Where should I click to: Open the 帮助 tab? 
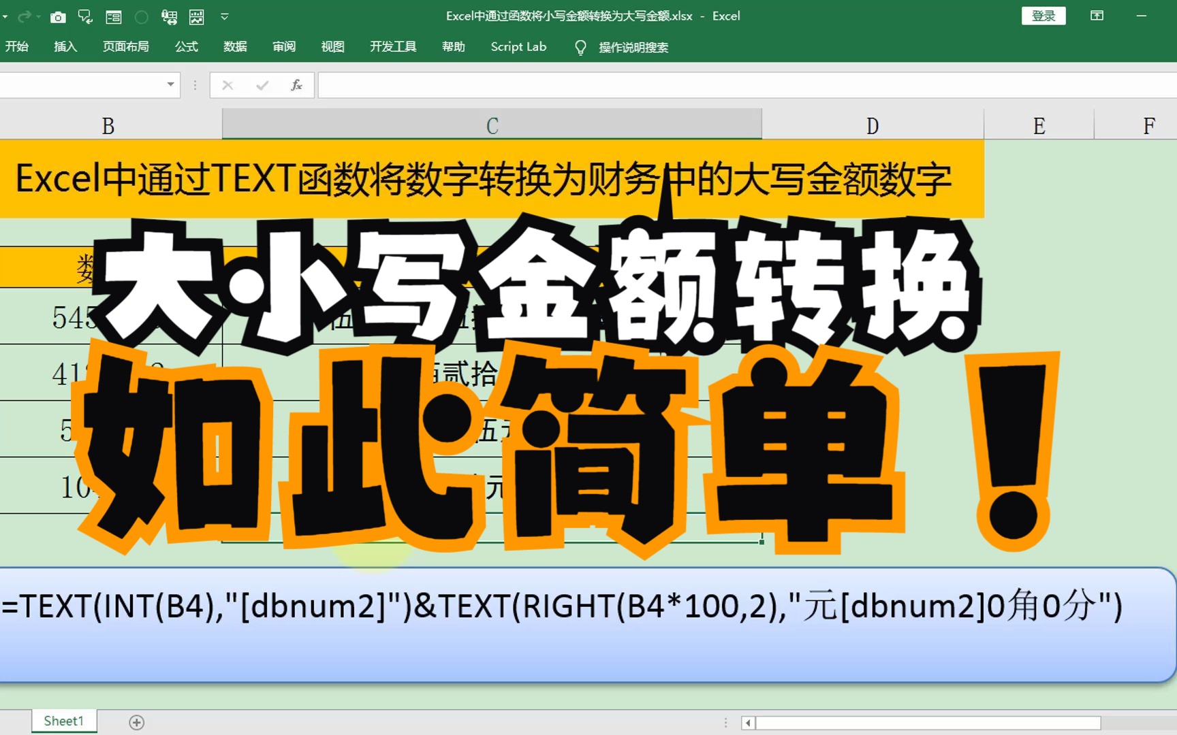pos(454,47)
